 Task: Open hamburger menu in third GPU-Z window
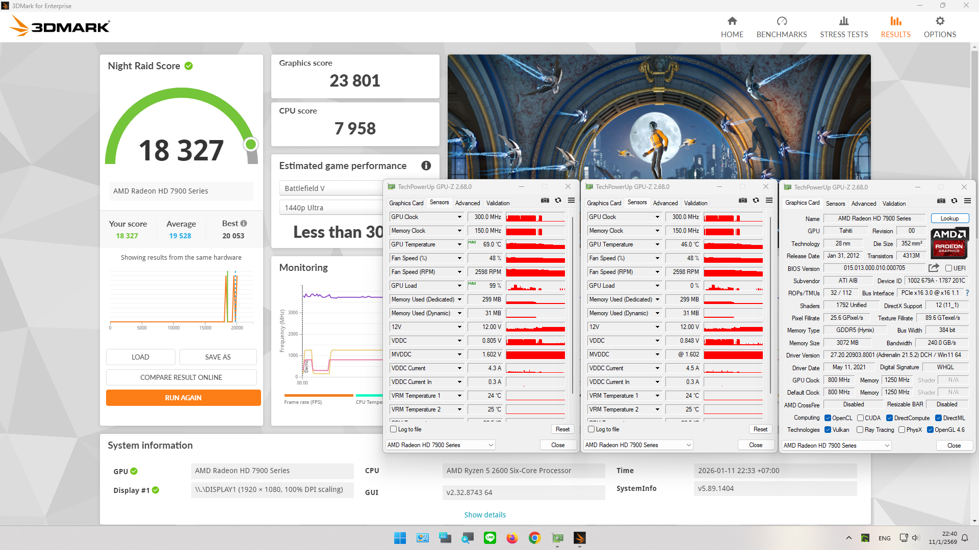pos(967,201)
